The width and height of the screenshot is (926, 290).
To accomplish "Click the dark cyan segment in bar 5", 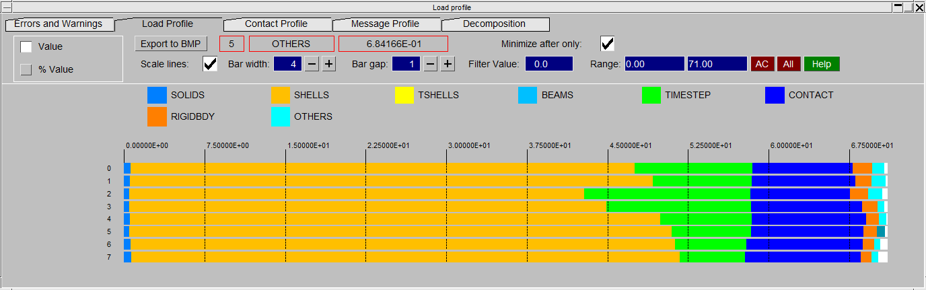I will (881, 232).
